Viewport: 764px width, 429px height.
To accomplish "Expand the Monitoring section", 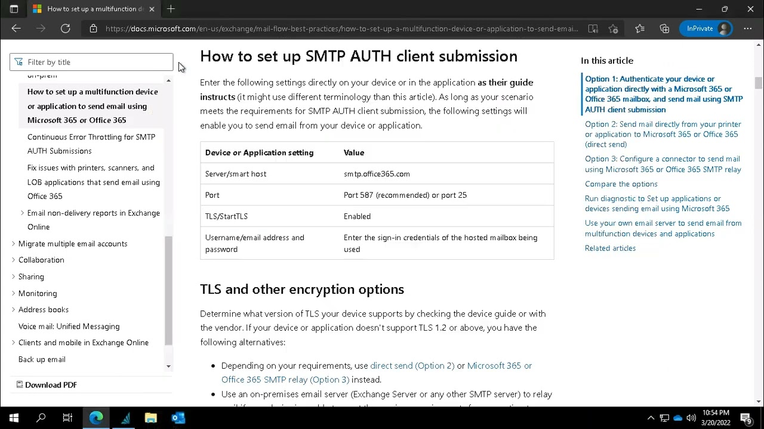I will (13, 293).
